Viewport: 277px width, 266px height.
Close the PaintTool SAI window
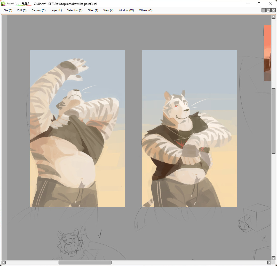pos(271,4)
